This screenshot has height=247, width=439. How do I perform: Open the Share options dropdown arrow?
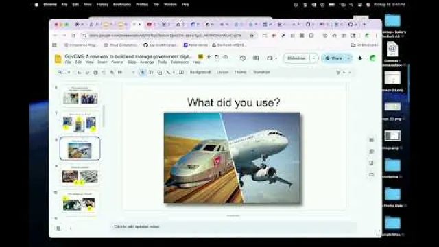[x=348, y=58]
